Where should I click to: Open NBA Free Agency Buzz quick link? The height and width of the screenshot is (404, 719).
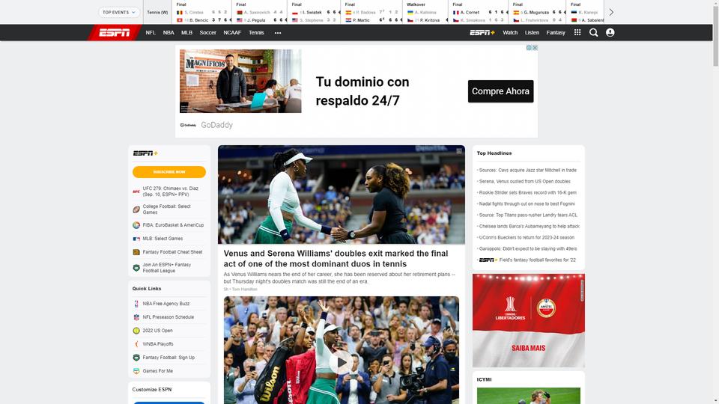166,304
